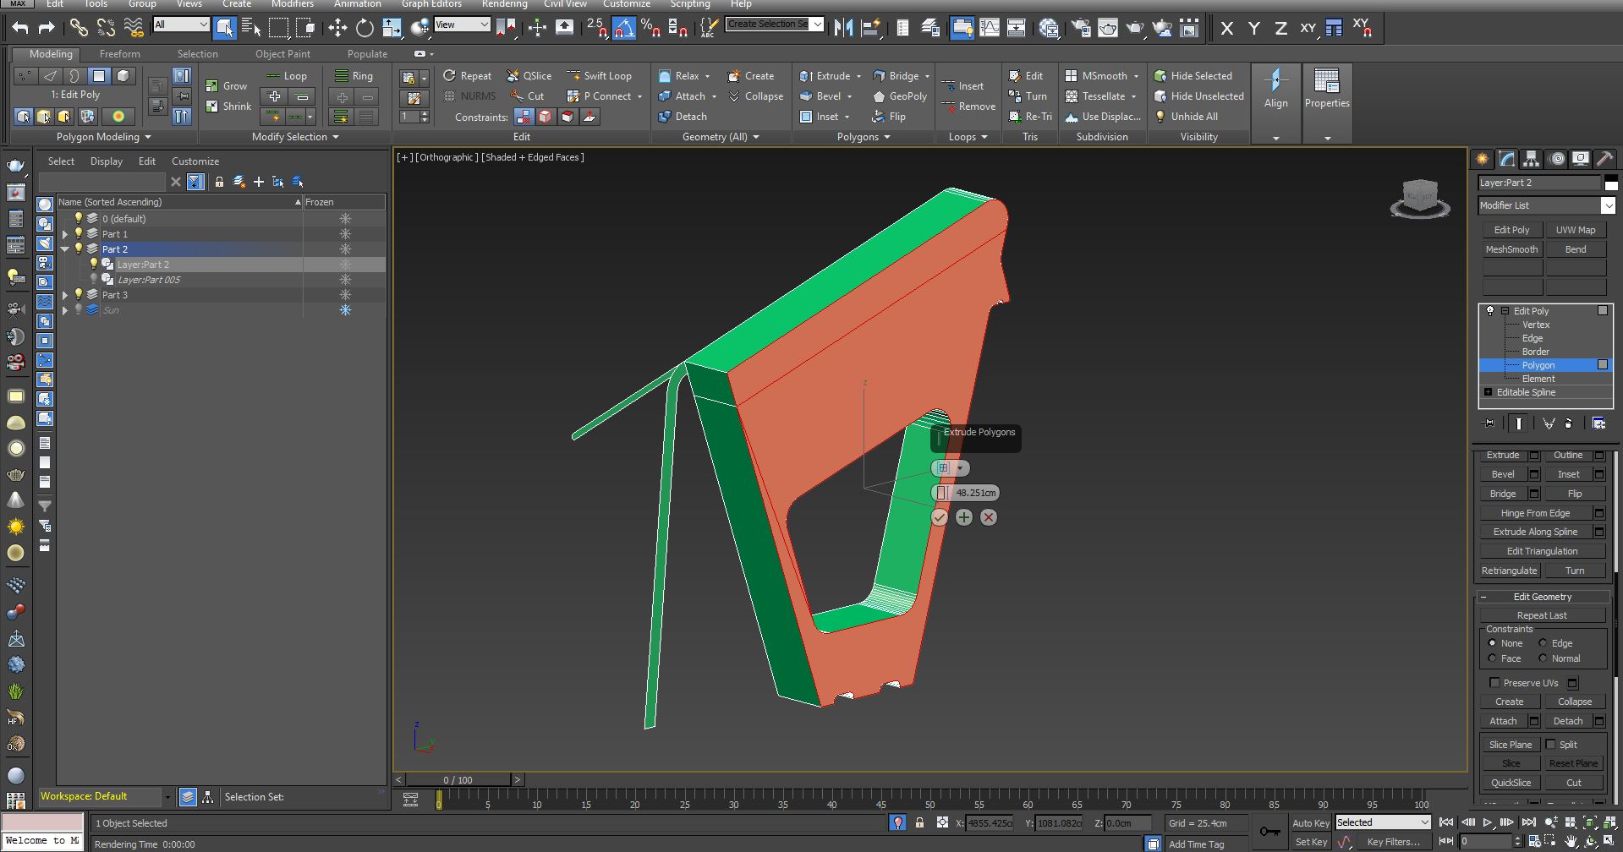Image resolution: width=1623 pixels, height=852 pixels.
Task: Expand the Part 3 layer
Action: click(x=65, y=295)
